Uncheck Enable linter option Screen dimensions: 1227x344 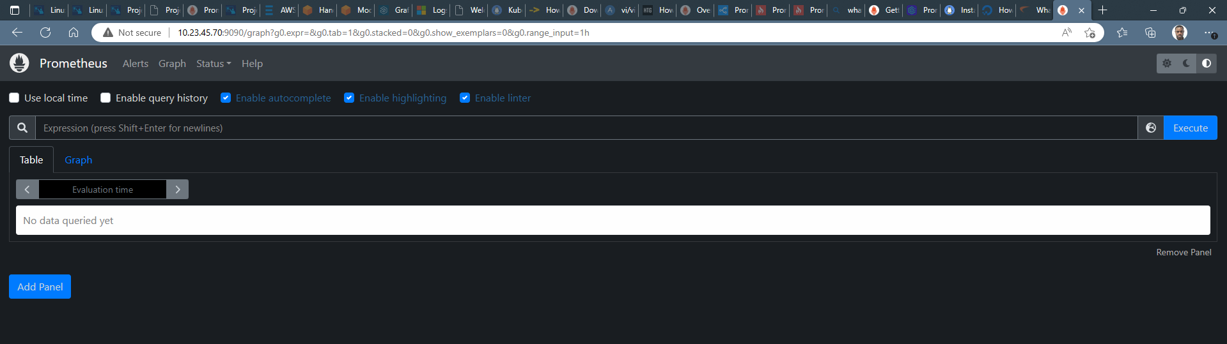click(x=465, y=98)
